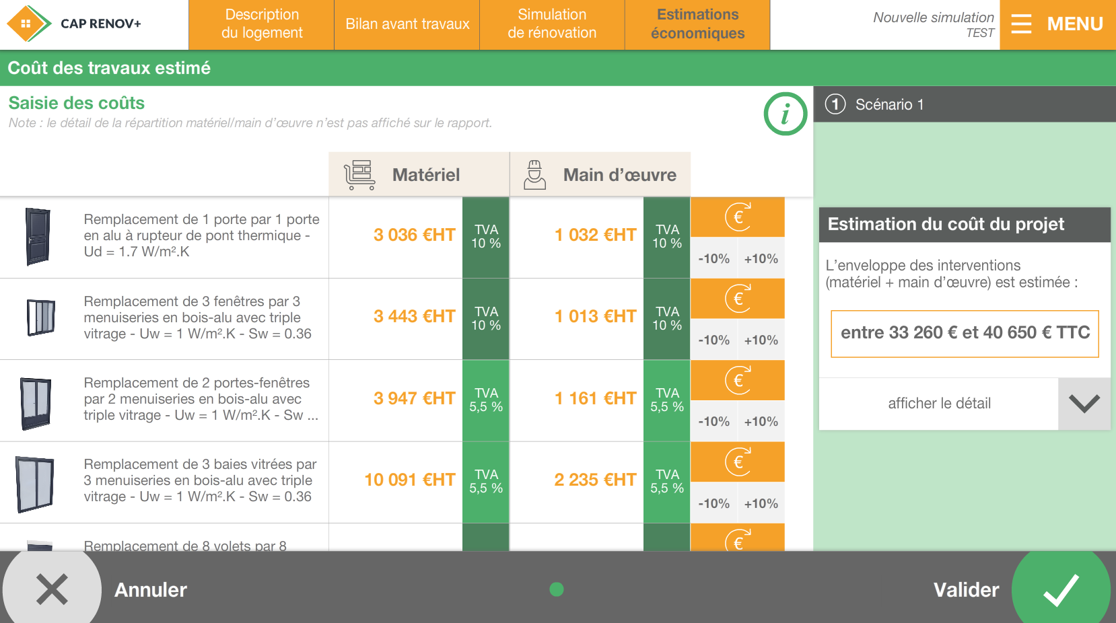Click the green checkmark Valider icon
Screen dimensions: 1116x623
click(1061, 589)
